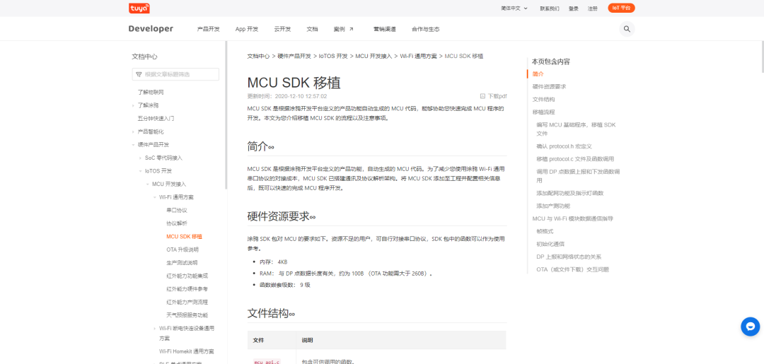The height and width of the screenshot is (364, 764).
Task: Click the IoT 平台 button
Action: [x=621, y=8]
